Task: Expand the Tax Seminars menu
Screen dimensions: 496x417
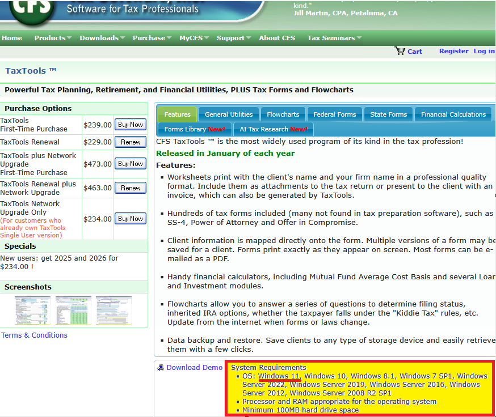Action: (334, 38)
